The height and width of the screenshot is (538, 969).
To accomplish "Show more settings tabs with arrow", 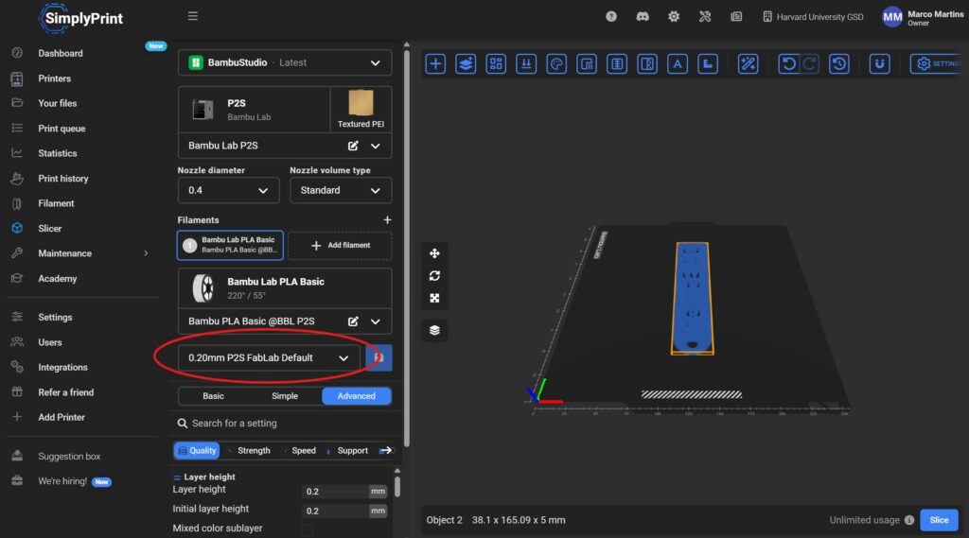I will (x=386, y=450).
